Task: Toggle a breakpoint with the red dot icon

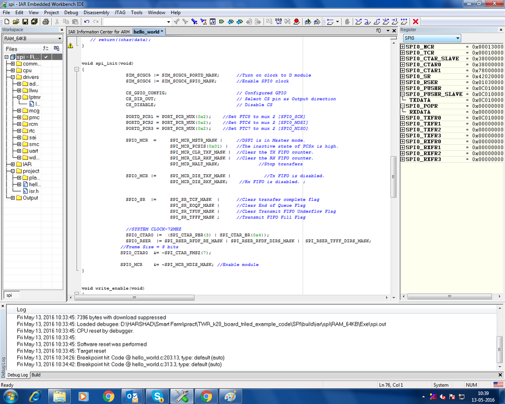Action: tap(297, 22)
